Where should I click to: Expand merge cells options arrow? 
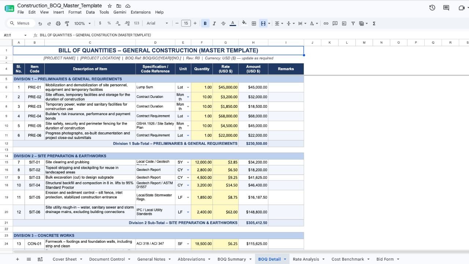point(269,23)
